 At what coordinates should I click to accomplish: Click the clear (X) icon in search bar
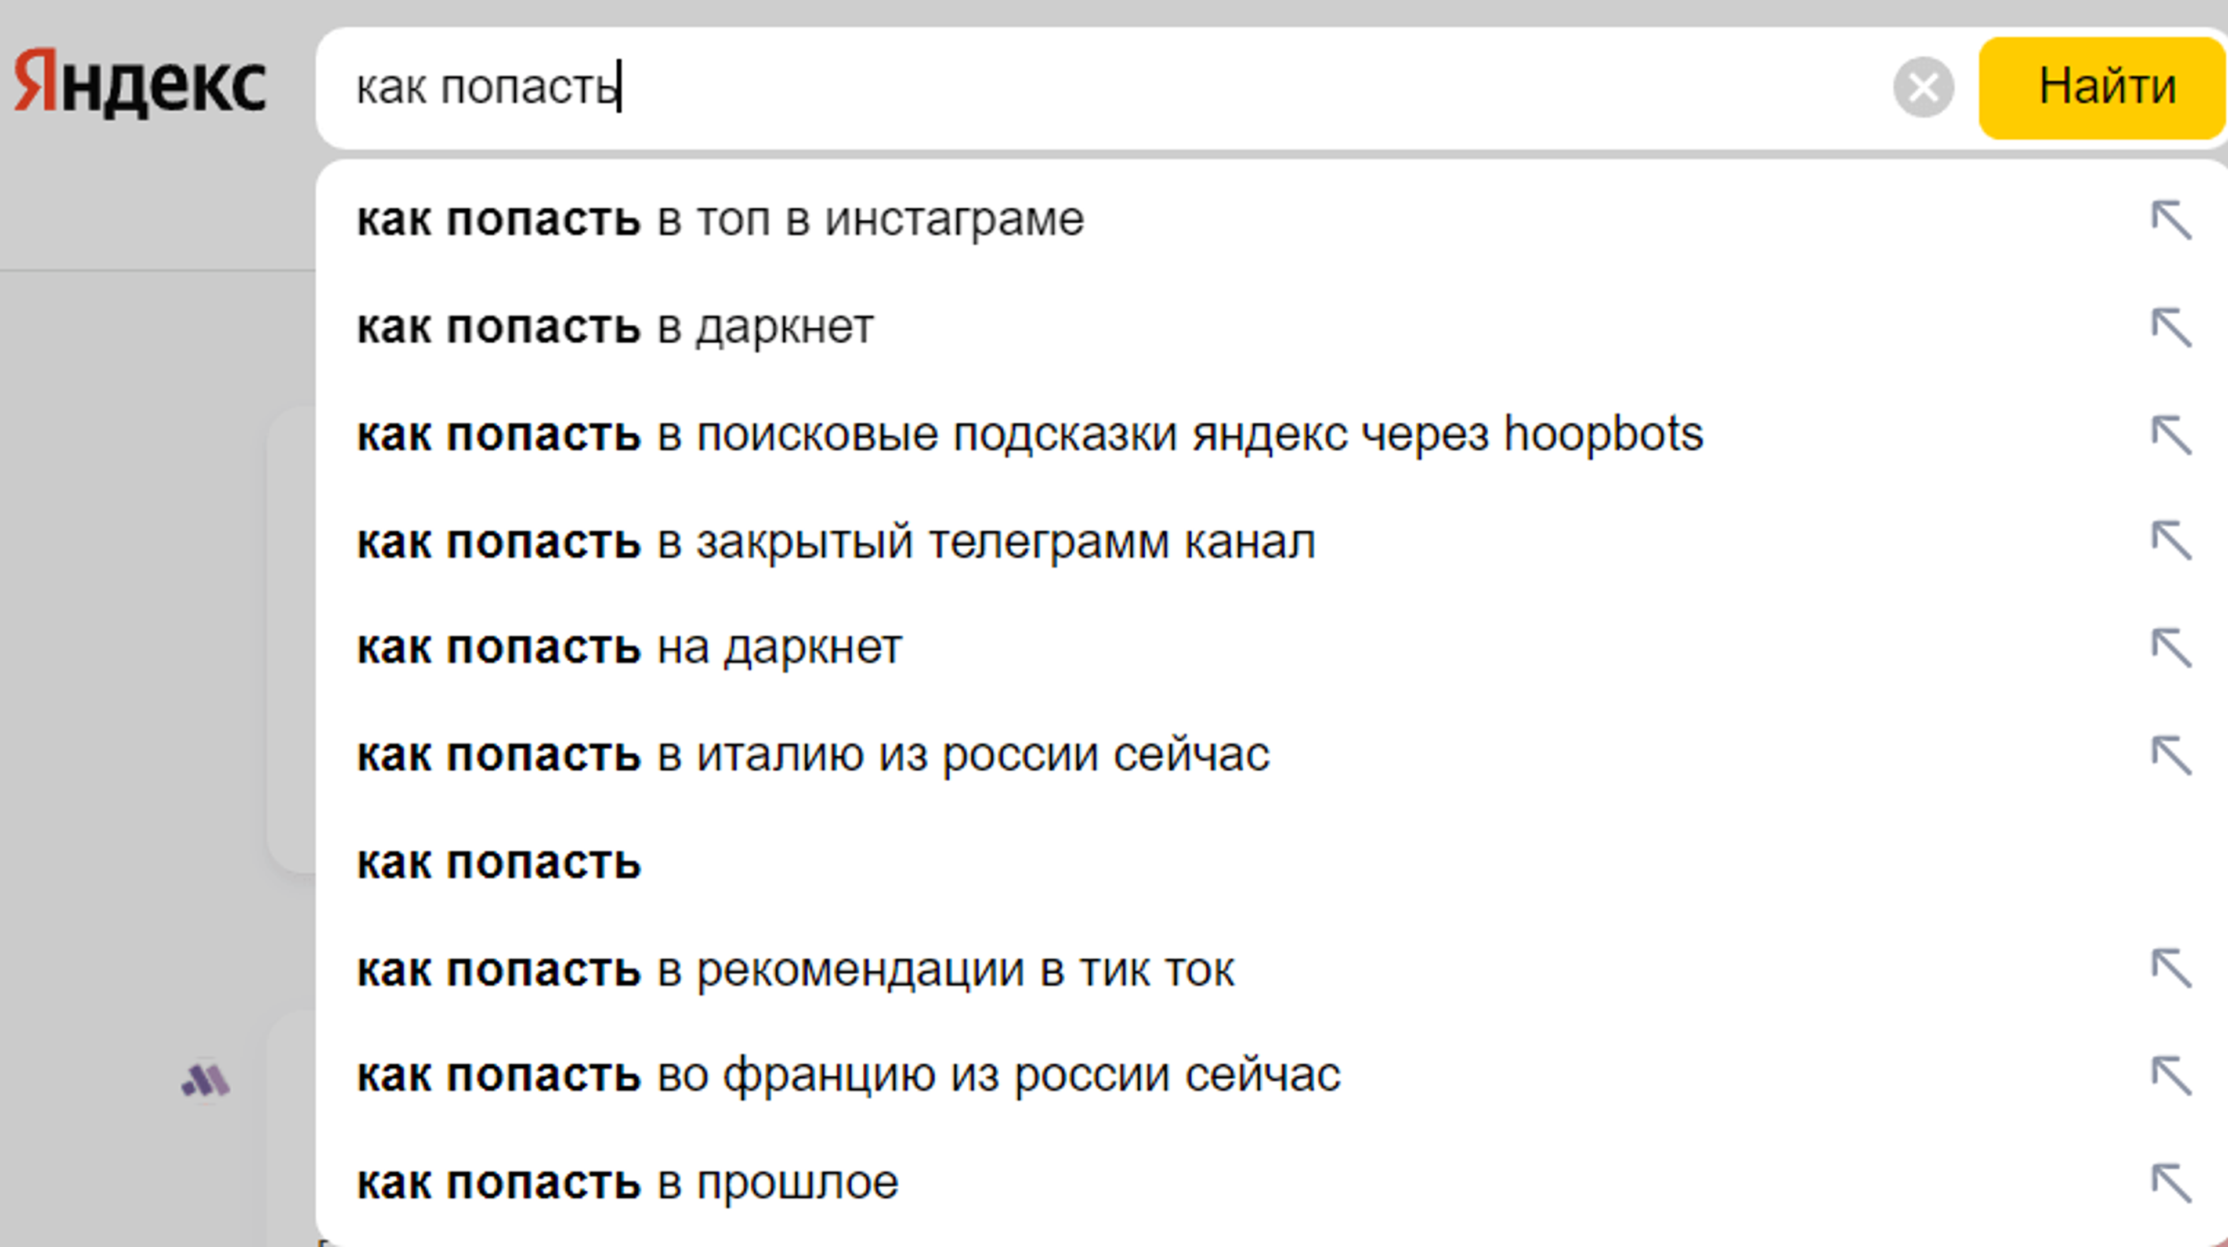[1923, 86]
